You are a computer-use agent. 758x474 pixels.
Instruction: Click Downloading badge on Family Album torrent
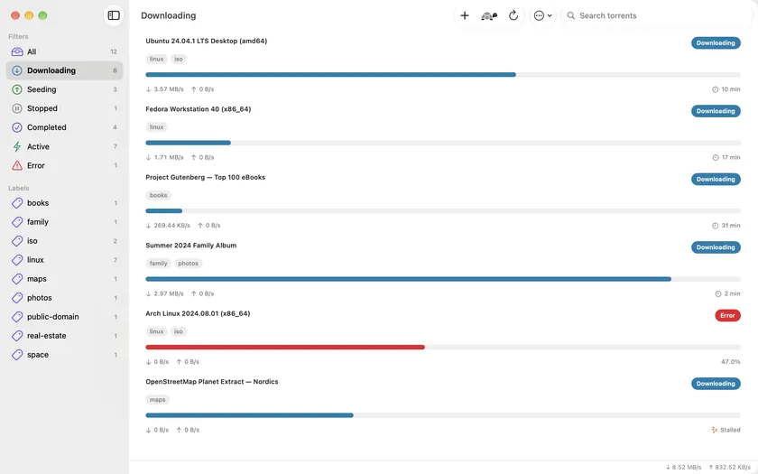coord(716,247)
